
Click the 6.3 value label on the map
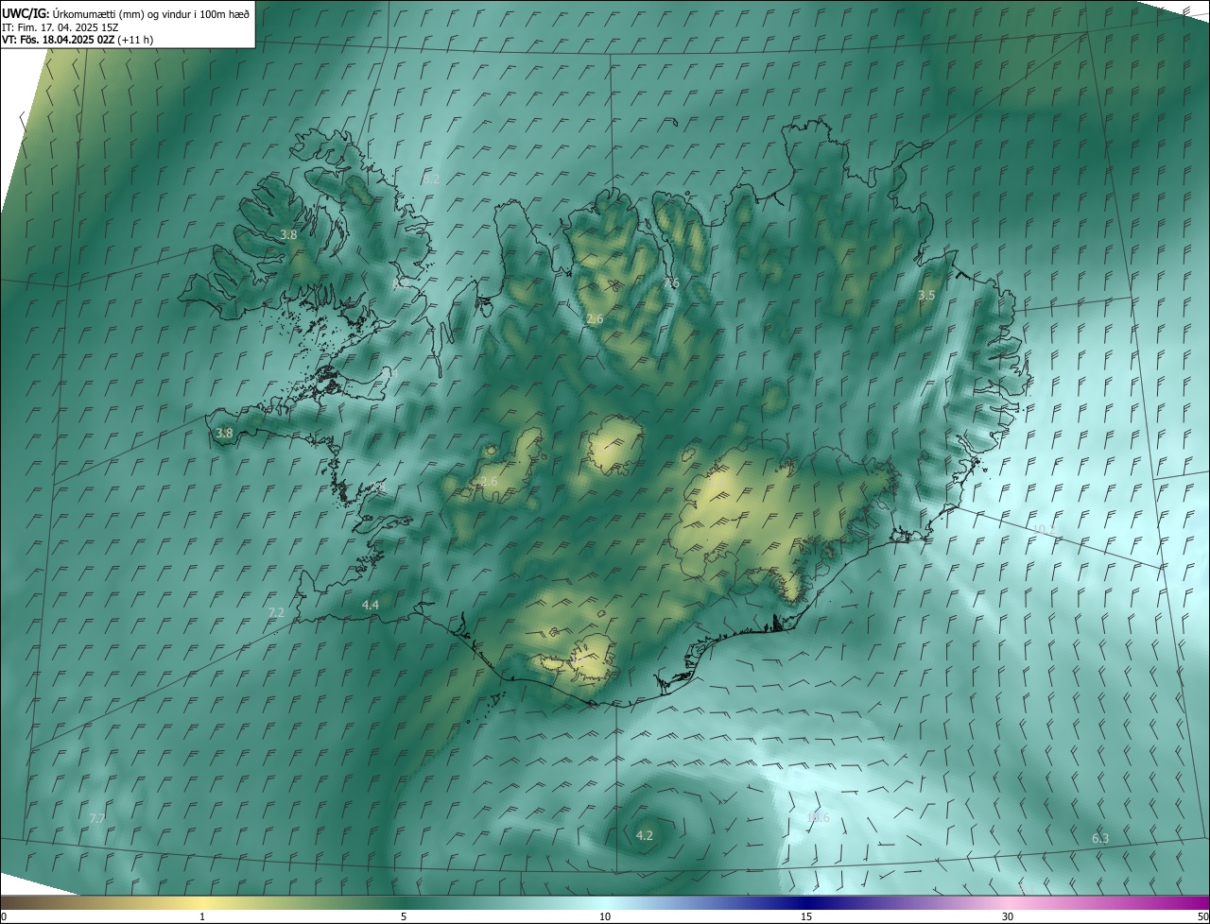click(1100, 838)
